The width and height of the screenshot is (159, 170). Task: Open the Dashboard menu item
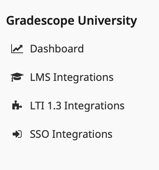click(47, 49)
